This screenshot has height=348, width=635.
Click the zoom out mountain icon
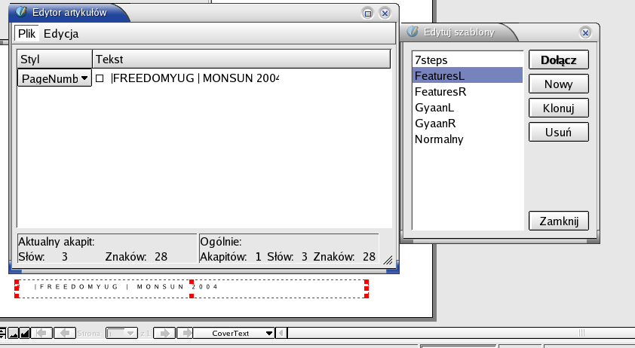click(13, 333)
